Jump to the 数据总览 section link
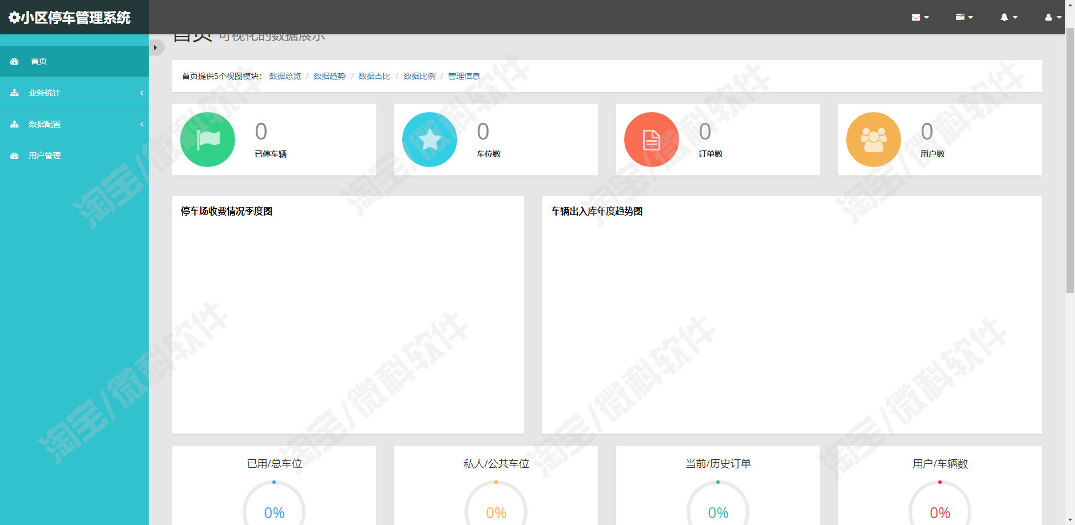The image size is (1075, 525). click(285, 76)
